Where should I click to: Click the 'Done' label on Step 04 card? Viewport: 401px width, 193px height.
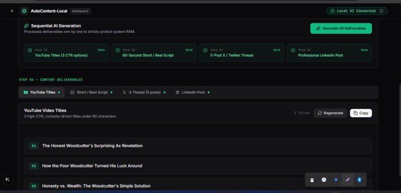[x=364, y=50]
